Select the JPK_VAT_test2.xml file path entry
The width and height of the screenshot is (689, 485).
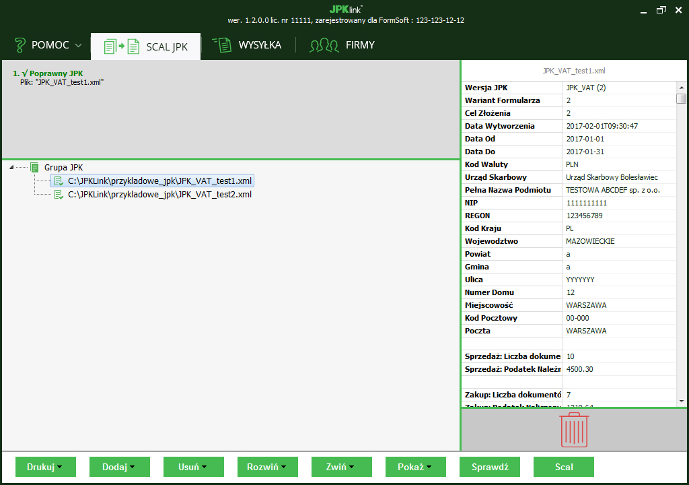click(x=159, y=195)
